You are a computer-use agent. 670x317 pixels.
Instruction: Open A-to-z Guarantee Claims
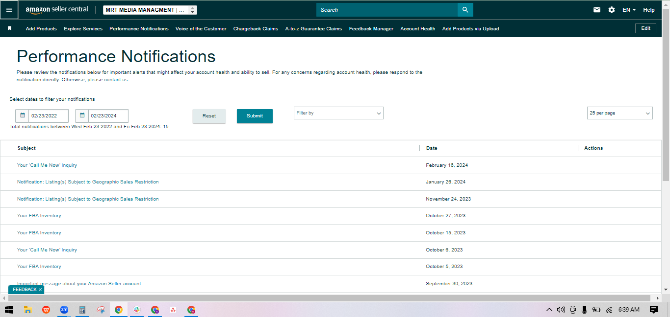(x=313, y=29)
